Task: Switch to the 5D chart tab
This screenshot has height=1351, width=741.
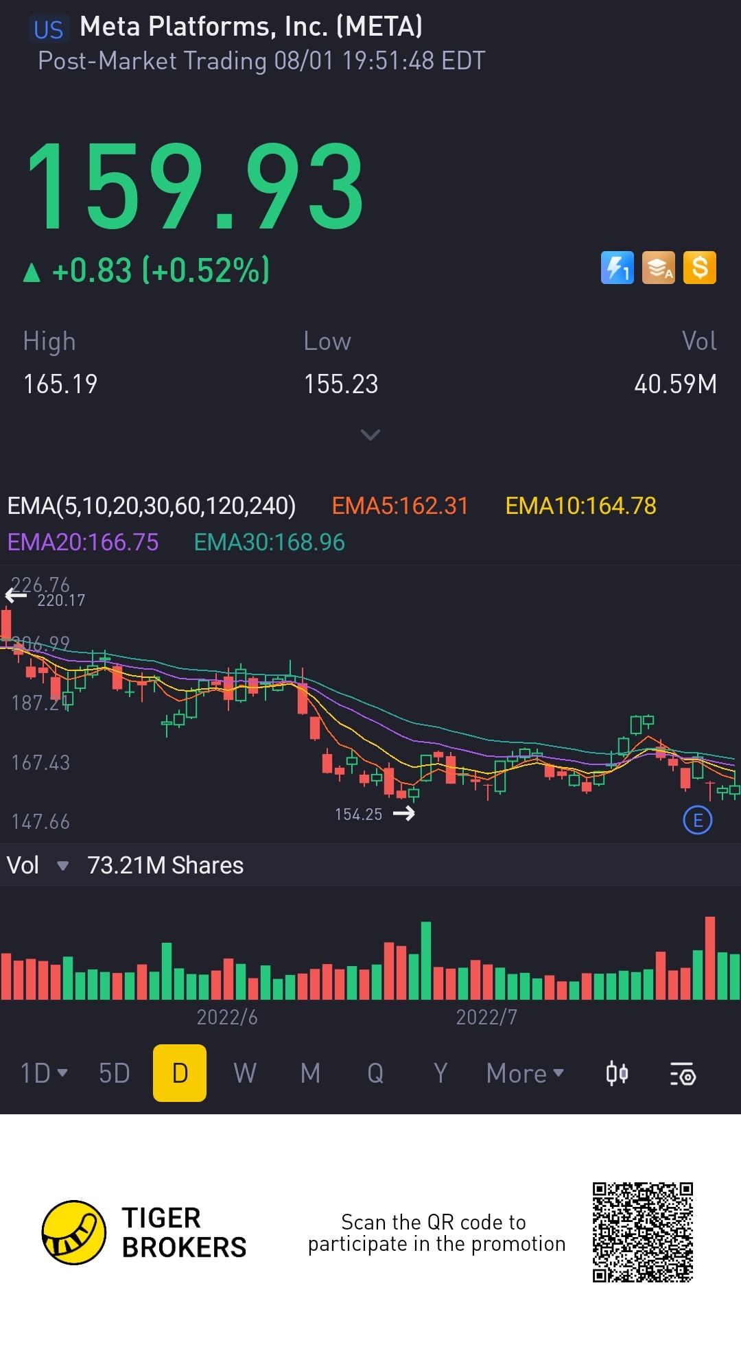Action: pyautogui.click(x=115, y=1073)
